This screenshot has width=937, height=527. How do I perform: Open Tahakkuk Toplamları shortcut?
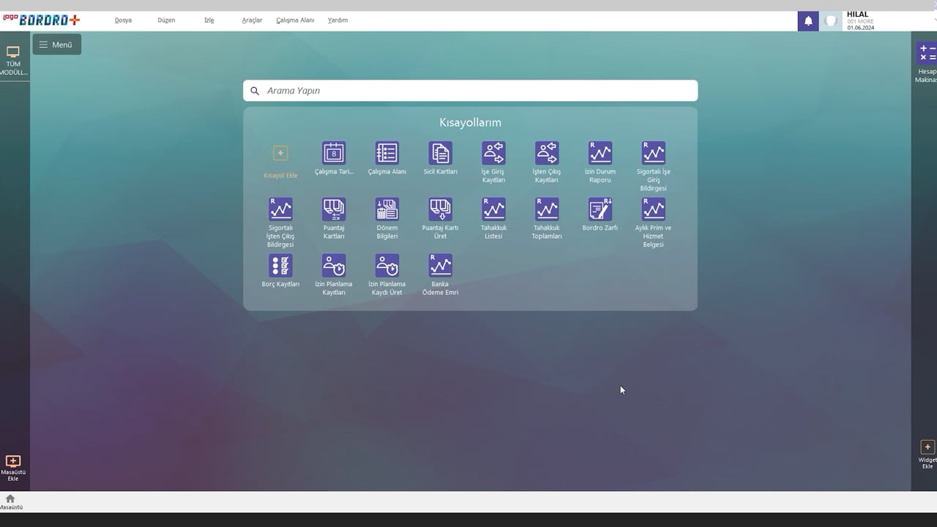pos(547,218)
